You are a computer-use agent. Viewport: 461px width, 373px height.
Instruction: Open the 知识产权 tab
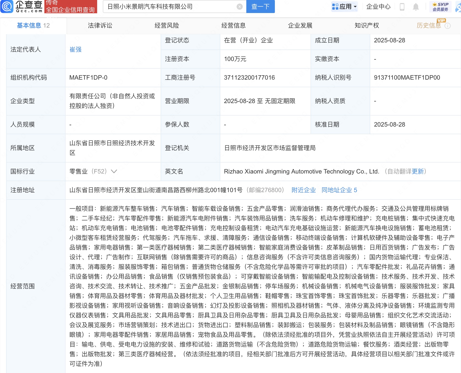pyautogui.click(x=367, y=26)
